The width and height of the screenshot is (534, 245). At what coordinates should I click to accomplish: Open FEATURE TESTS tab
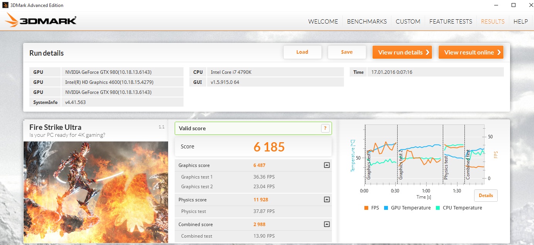(x=451, y=22)
